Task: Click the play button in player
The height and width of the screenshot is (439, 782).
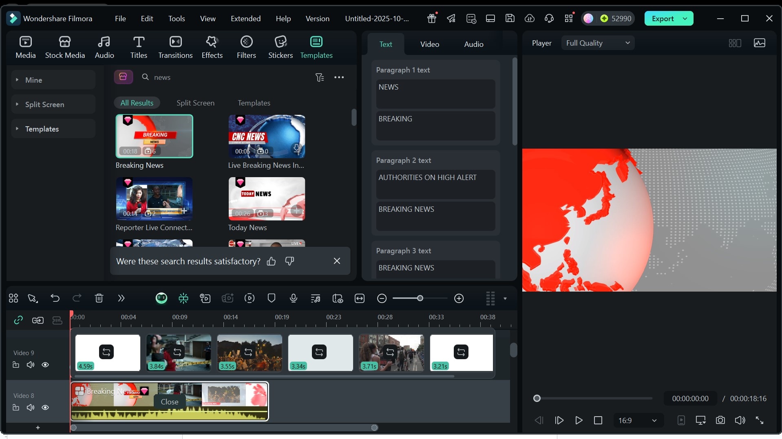Action: (579, 420)
